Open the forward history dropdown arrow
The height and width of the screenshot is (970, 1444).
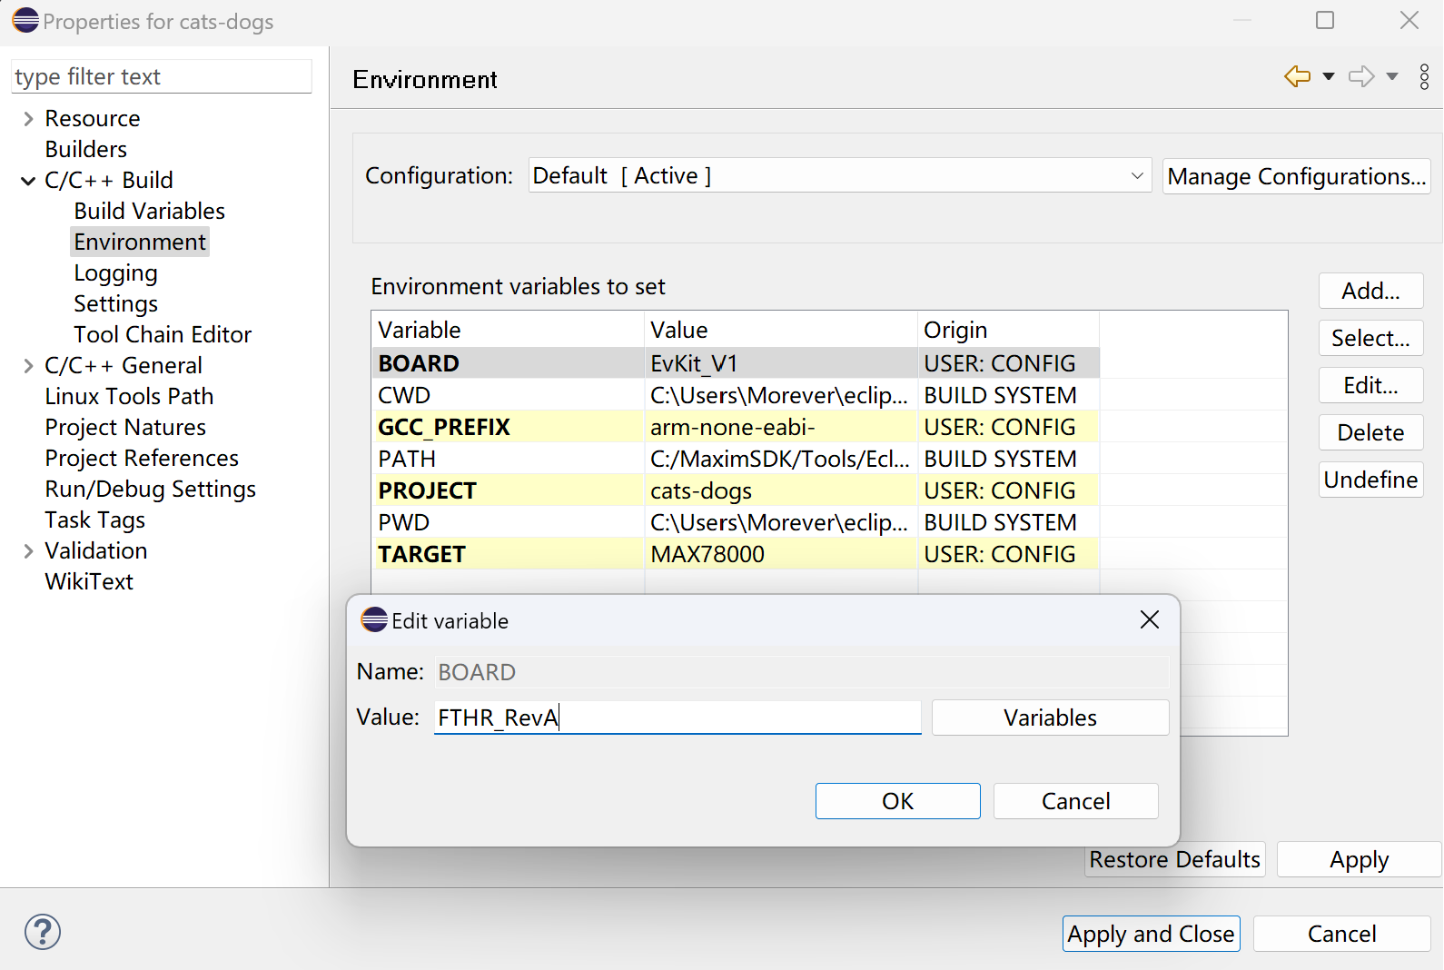click(1392, 76)
